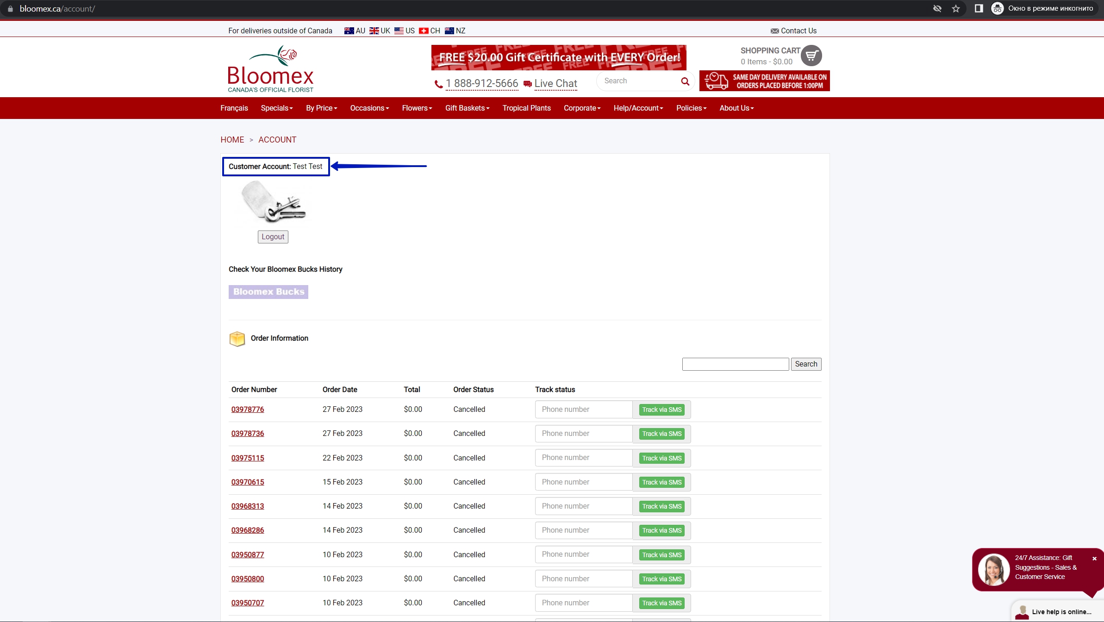1104x622 pixels.
Task: Open the Corporate menu
Action: (582, 108)
